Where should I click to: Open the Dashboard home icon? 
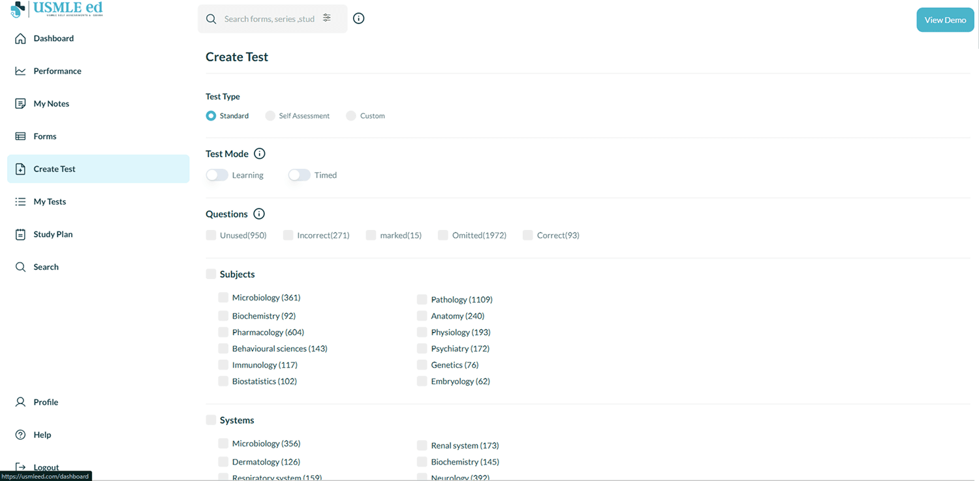click(20, 38)
